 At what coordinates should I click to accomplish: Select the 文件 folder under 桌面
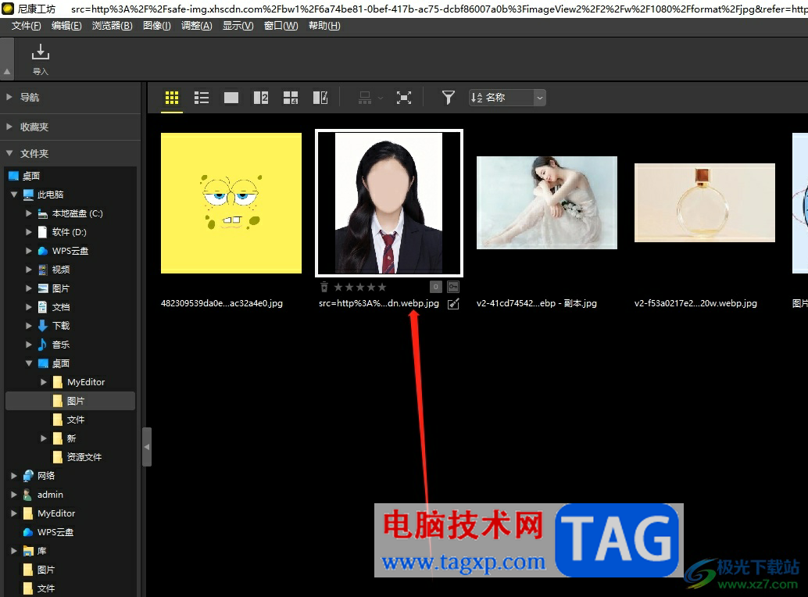(69, 420)
